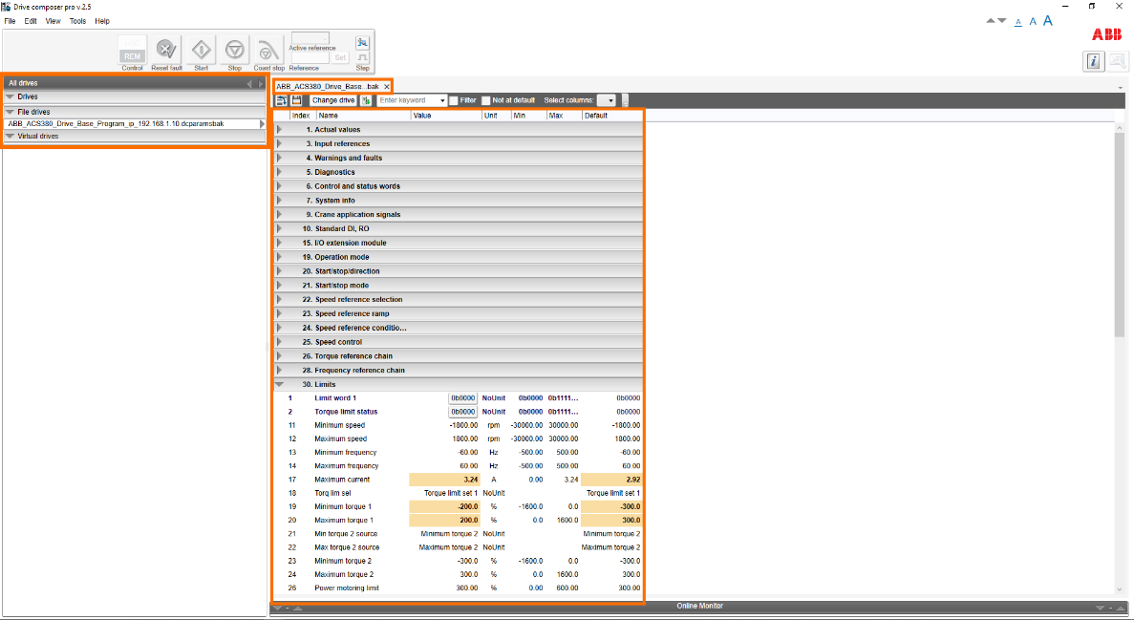Image resolution: width=1134 pixels, height=620 pixels.
Task: Click the ABB logo
Action: pos(1106,34)
